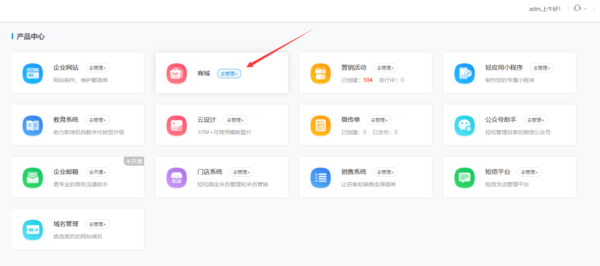Screen dimensions: 600x266
Task: Click the 商城 shopping bag icon
Action: (x=177, y=73)
